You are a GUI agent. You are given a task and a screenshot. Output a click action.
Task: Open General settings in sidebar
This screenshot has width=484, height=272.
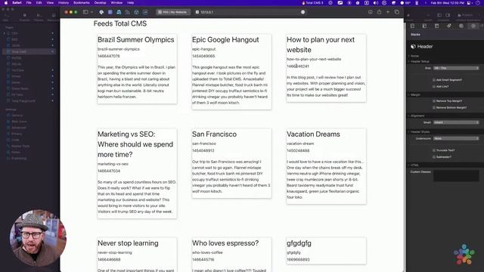tap(17, 116)
